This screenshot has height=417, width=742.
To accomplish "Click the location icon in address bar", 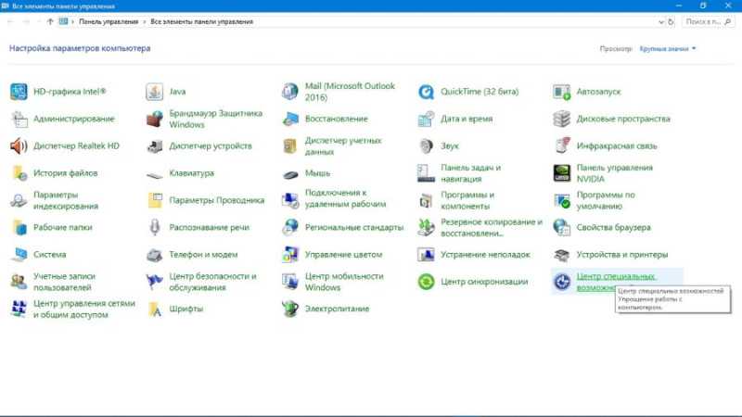I will pyautogui.click(x=63, y=21).
